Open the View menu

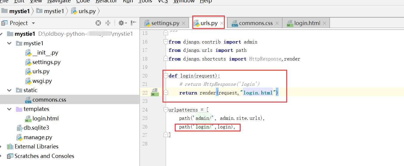click(36, 1)
